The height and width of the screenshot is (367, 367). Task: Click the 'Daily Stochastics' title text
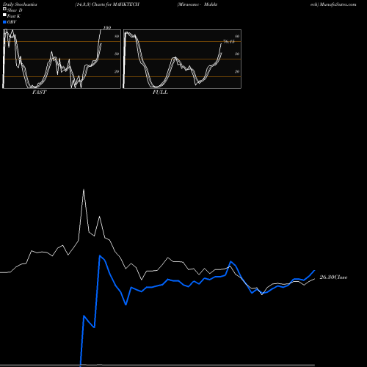[x=20, y=4]
